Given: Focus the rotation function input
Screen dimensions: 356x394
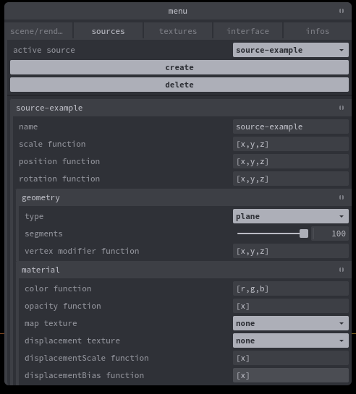Looking at the screenshot, I should coord(291,179).
